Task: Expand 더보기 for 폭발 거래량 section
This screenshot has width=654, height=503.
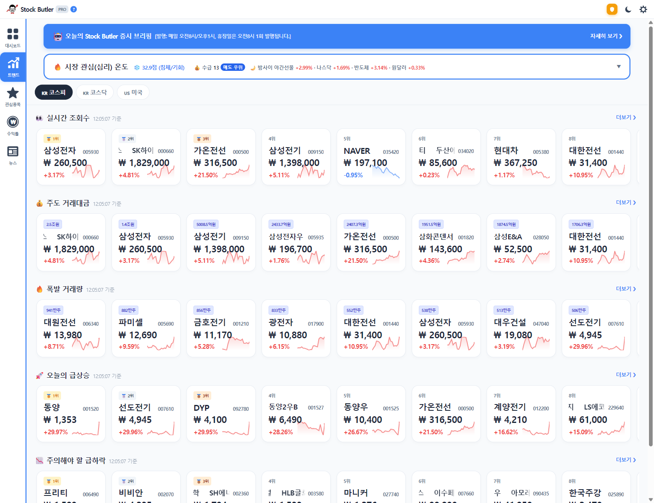Action: [x=626, y=289]
